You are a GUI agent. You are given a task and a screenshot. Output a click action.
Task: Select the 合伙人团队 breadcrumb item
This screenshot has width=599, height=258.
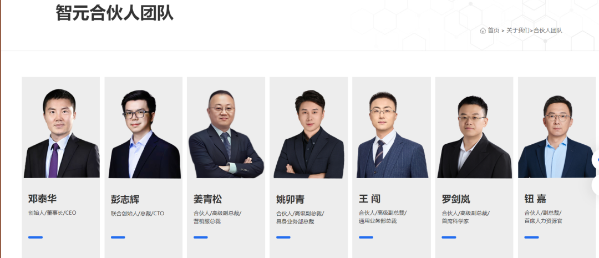coord(548,31)
